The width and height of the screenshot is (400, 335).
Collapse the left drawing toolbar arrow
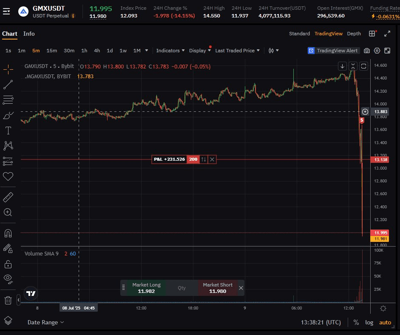18,300
